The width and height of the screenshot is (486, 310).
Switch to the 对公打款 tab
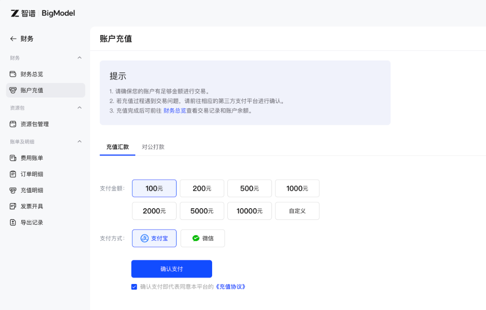click(153, 147)
